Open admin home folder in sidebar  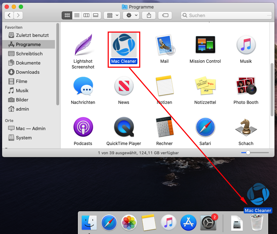[29, 109]
